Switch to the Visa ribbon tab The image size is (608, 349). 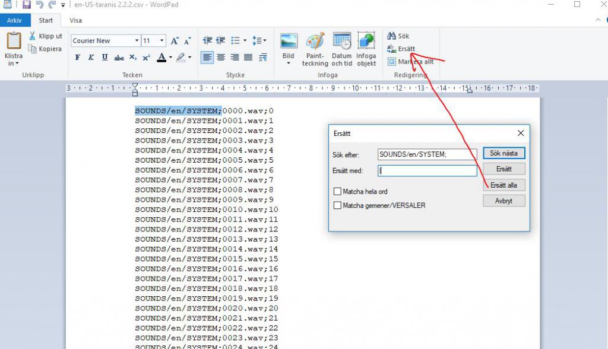click(76, 20)
